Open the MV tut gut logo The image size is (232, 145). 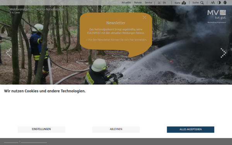click(x=217, y=16)
